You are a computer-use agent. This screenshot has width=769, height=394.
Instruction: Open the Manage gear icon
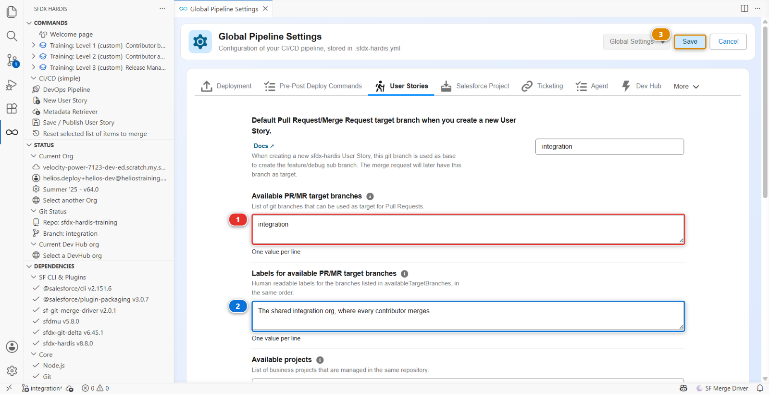(x=12, y=371)
